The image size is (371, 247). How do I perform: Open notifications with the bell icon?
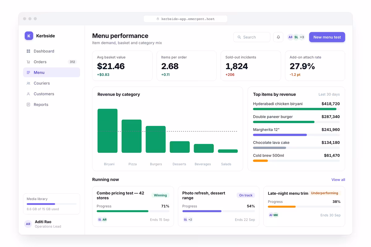point(278,37)
